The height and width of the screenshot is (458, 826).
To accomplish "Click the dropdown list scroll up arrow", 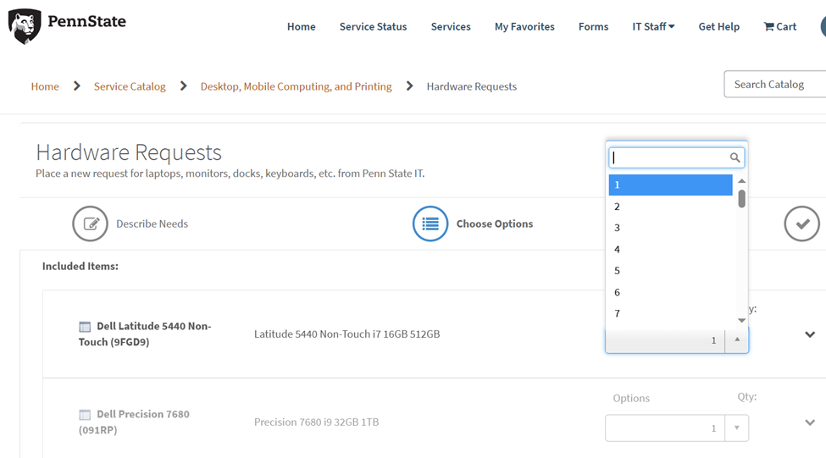I will (742, 181).
